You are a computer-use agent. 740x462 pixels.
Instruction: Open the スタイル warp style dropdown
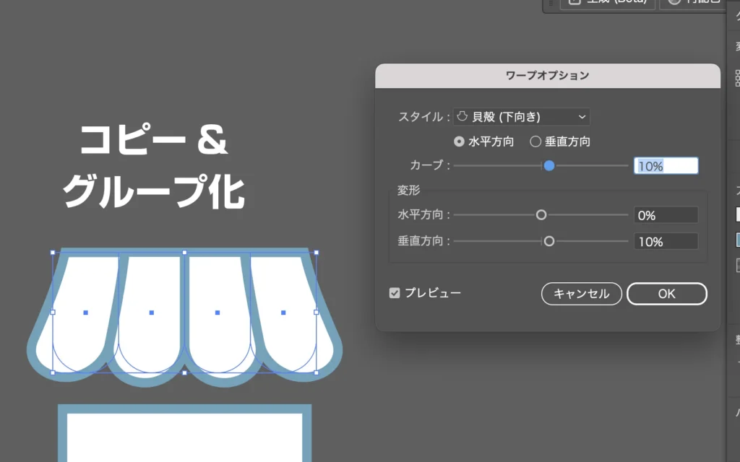pos(521,117)
